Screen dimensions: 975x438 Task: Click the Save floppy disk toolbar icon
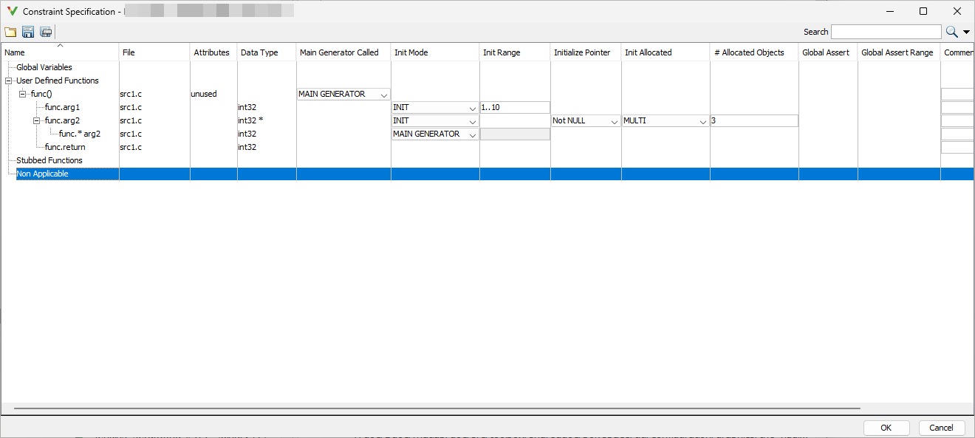click(28, 32)
